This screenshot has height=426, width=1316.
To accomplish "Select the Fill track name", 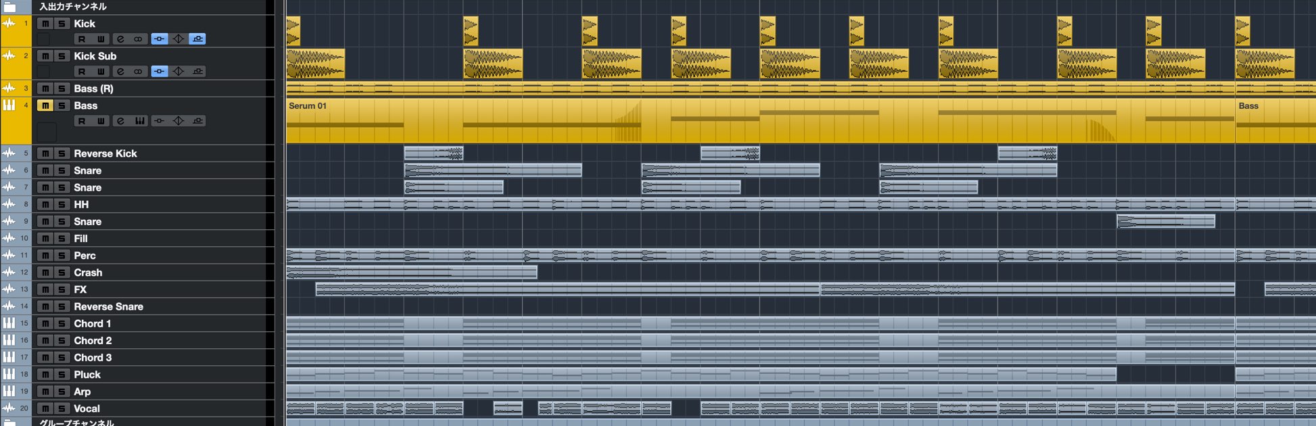I will (x=80, y=239).
